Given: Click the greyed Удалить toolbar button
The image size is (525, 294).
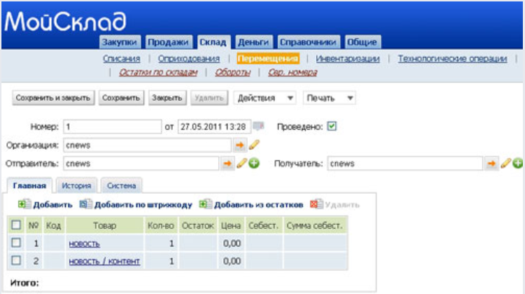Looking at the screenshot, I should click(210, 98).
